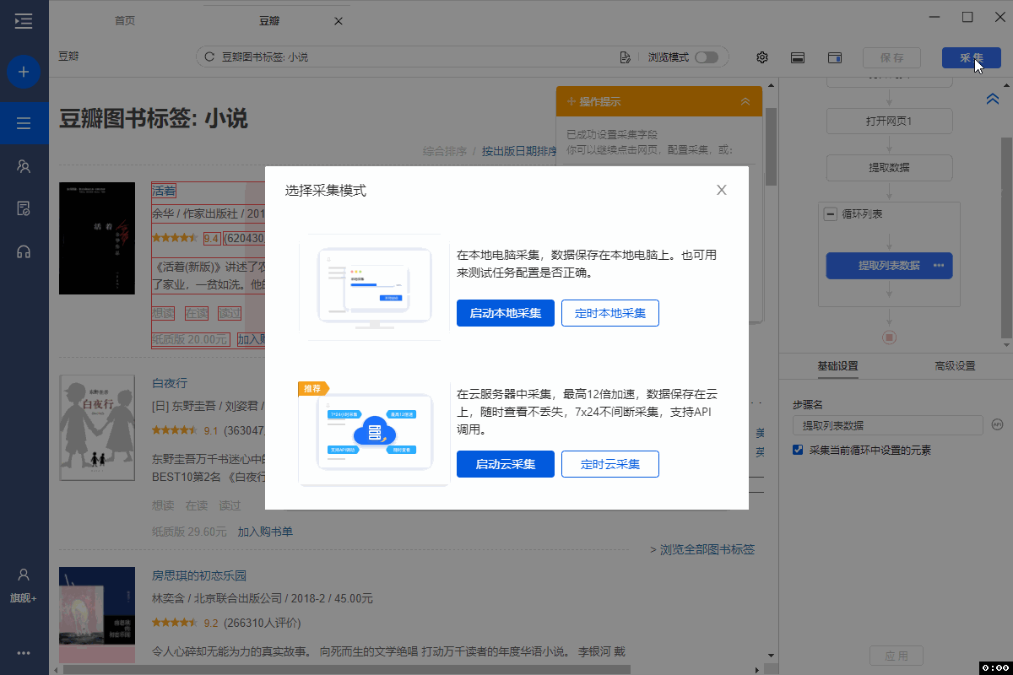Click 启动本地采集 button
Screen dimensions: 1013x675
point(506,313)
